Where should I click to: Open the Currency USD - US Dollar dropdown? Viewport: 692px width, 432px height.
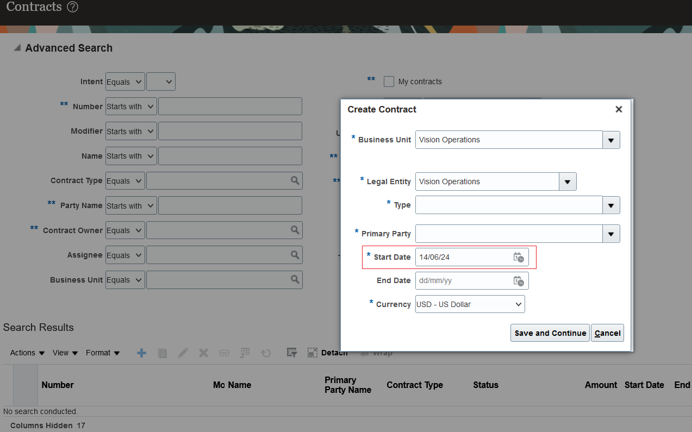pyautogui.click(x=470, y=304)
